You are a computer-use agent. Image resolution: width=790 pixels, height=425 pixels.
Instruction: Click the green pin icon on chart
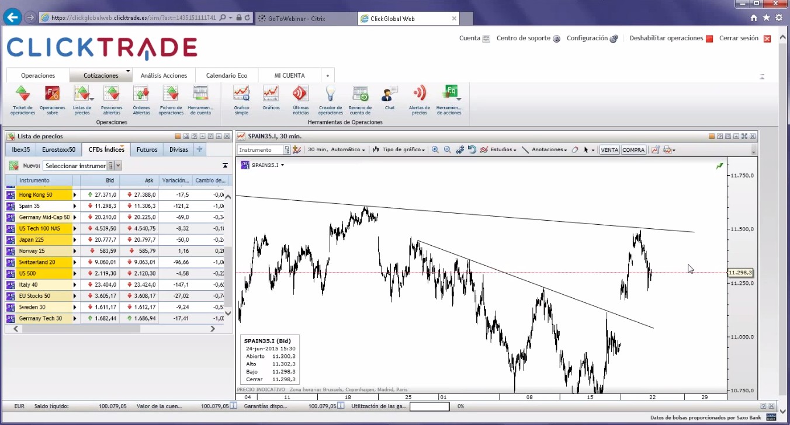[720, 166]
